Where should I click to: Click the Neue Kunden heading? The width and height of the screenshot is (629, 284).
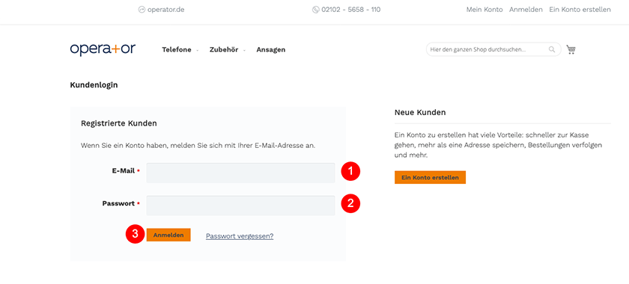pyautogui.click(x=420, y=113)
